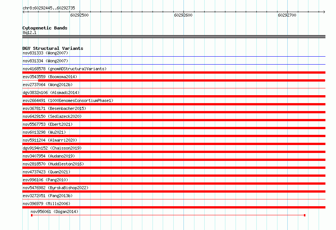Screen dimensions: 336x230
Task: Click the nsv956061 red span line
Action: tap(168, 215)
